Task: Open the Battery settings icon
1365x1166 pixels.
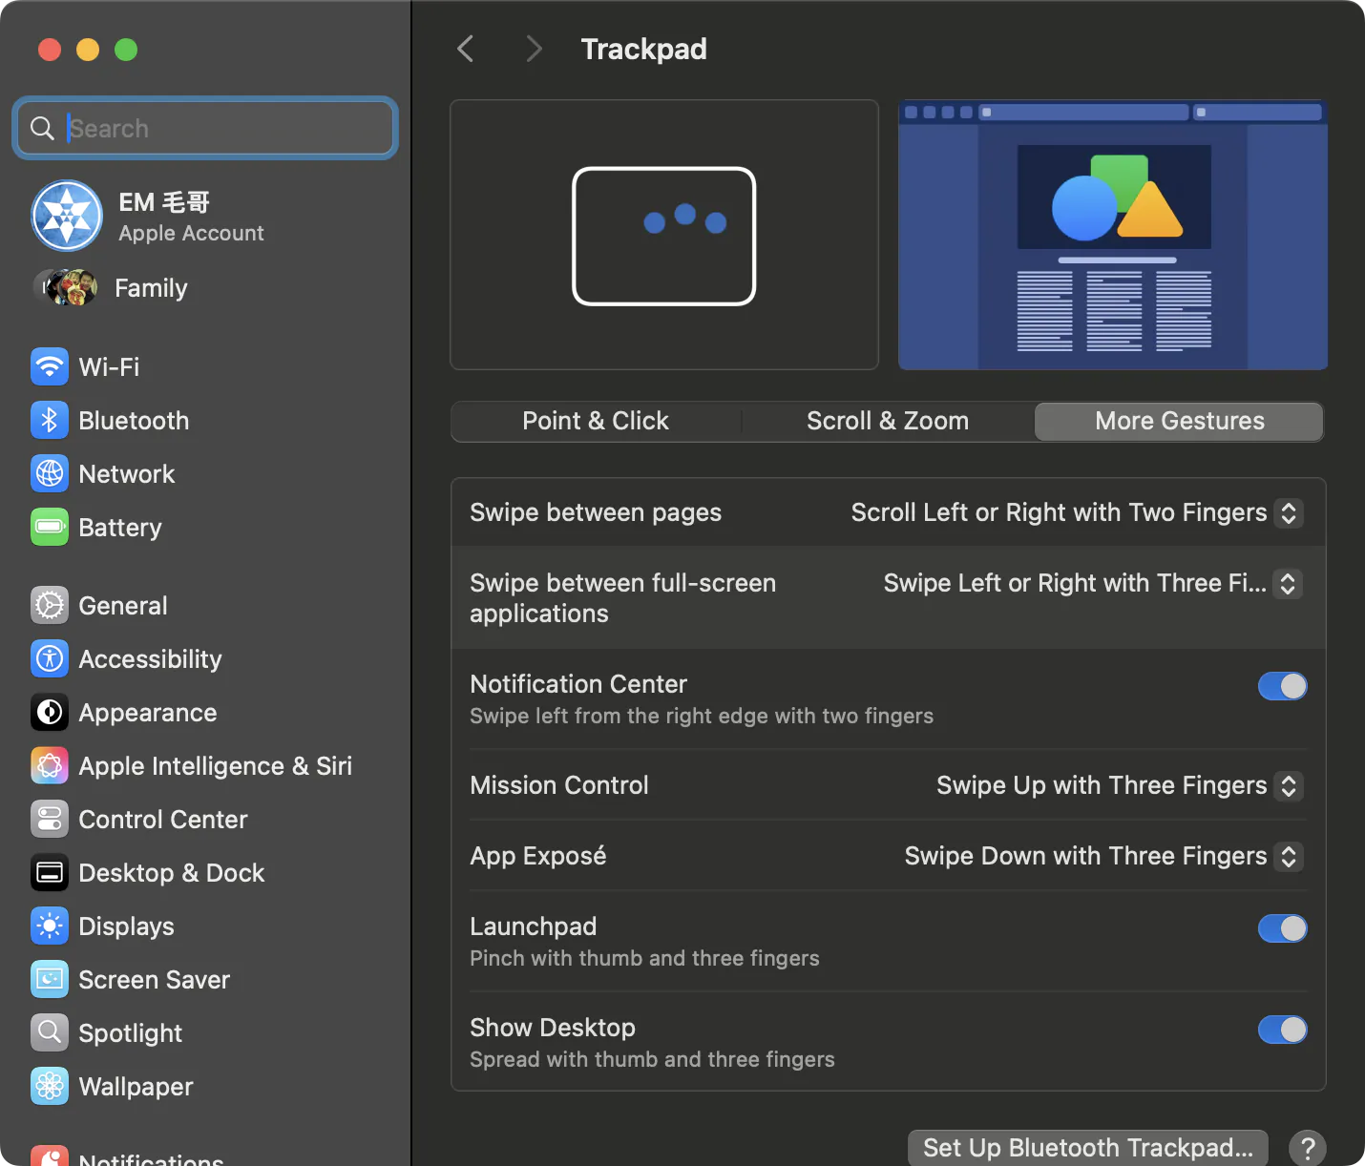Action: click(x=50, y=527)
